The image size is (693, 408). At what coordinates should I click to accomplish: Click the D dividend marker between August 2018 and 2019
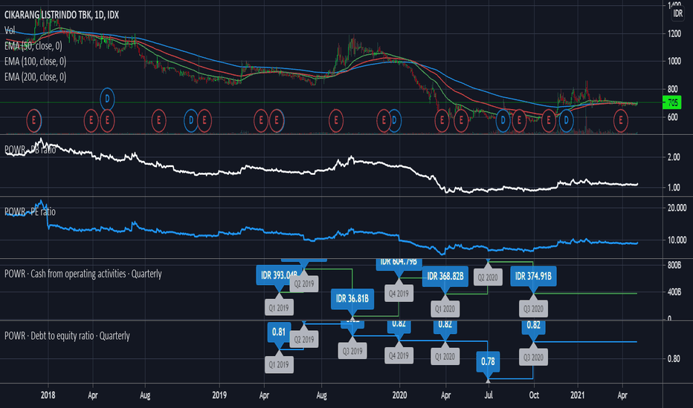191,120
